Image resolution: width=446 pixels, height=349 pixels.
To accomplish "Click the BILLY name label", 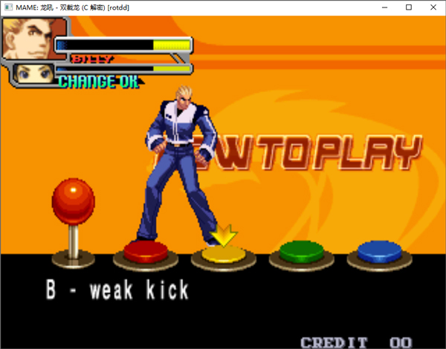I will [92, 59].
